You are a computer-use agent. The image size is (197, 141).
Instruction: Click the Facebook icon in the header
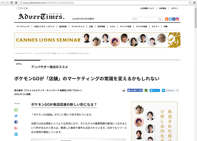(x=174, y=19)
